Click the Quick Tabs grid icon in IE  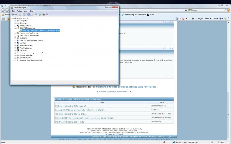click(x=3, y=19)
